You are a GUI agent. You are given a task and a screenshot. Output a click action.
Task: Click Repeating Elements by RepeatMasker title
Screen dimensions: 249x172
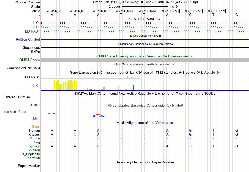pos(145,162)
